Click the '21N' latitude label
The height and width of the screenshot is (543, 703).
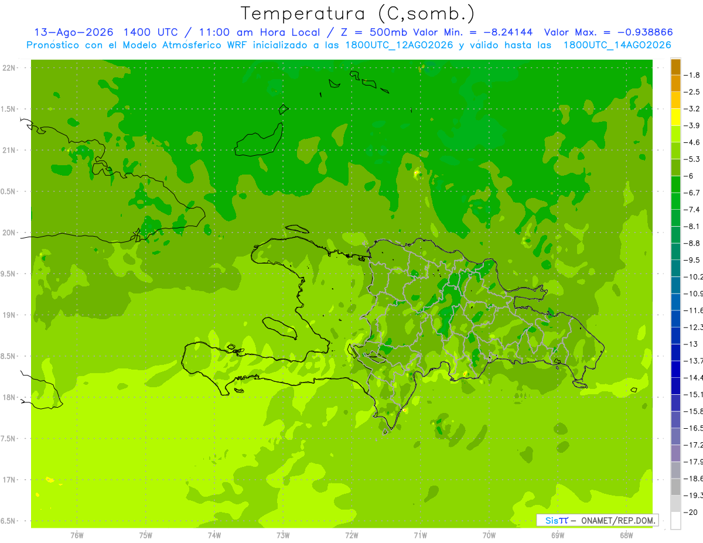click(x=9, y=150)
